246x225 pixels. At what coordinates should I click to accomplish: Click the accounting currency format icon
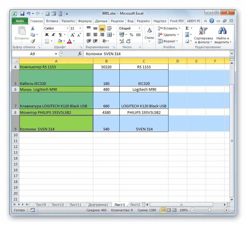121,35
